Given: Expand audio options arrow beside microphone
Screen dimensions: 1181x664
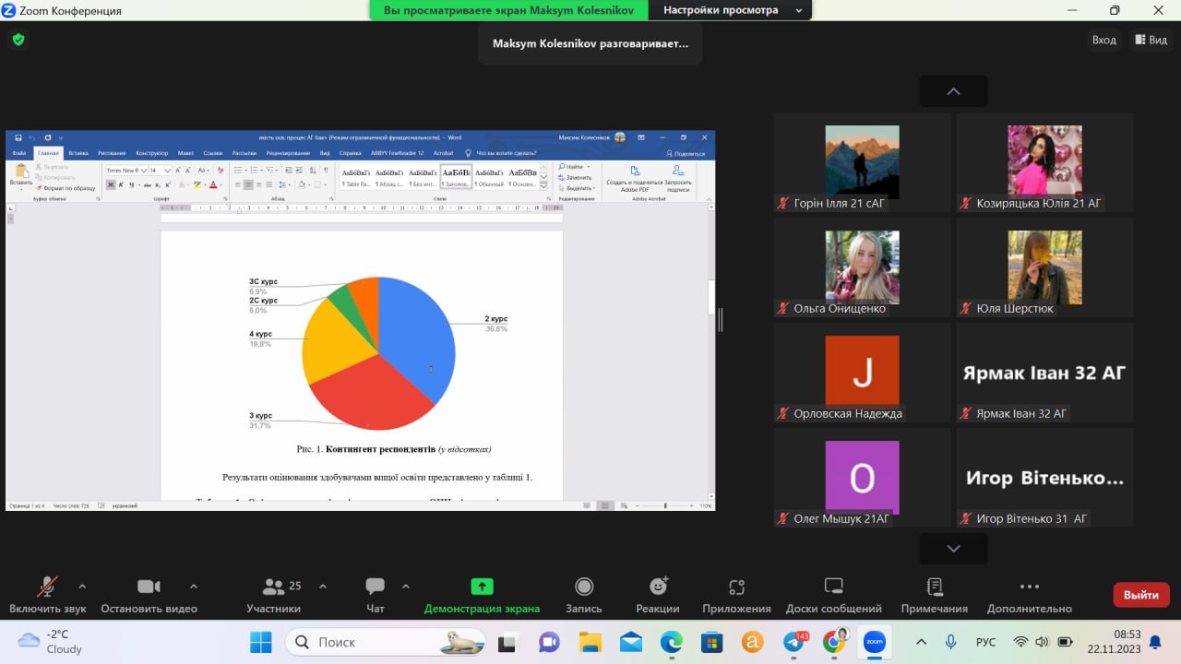Looking at the screenshot, I should [82, 586].
